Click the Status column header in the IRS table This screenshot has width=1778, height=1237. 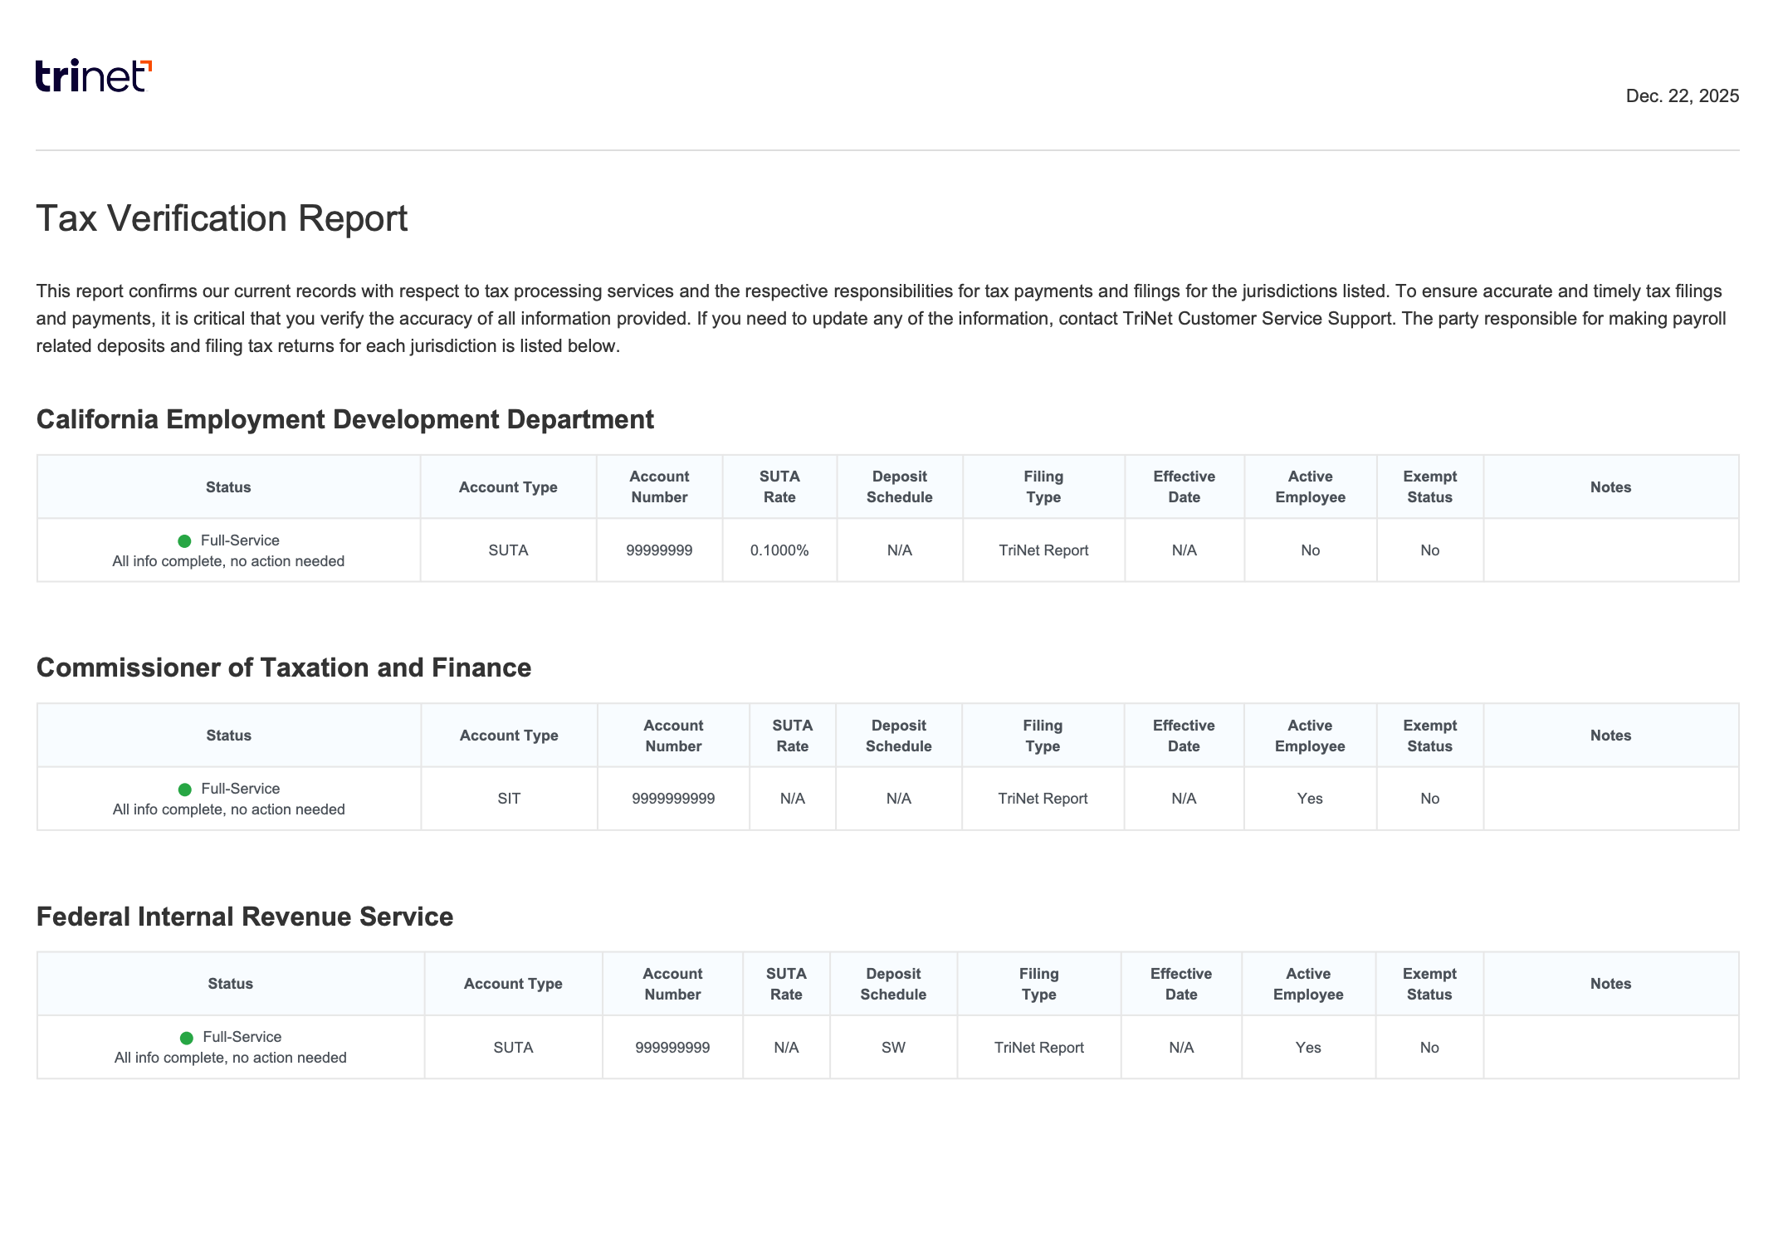230,983
